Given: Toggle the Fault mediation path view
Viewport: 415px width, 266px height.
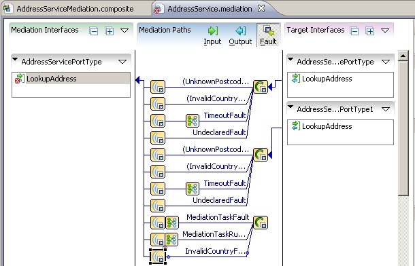Looking at the screenshot, I should pos(268,35).
